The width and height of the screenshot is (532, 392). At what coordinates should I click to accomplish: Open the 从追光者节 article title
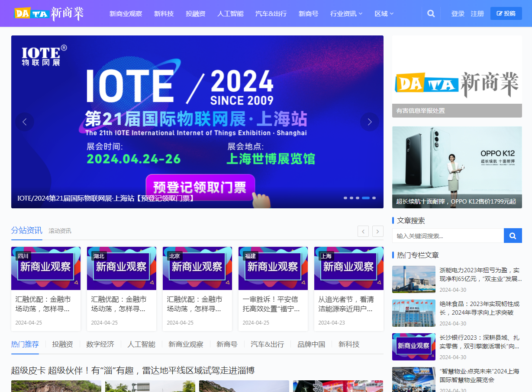click(x=346, y=304)
